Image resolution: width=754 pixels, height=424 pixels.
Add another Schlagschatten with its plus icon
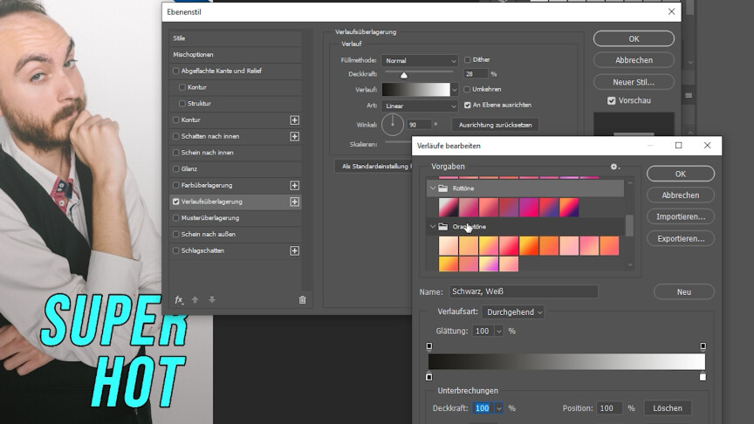coord(294,251)
